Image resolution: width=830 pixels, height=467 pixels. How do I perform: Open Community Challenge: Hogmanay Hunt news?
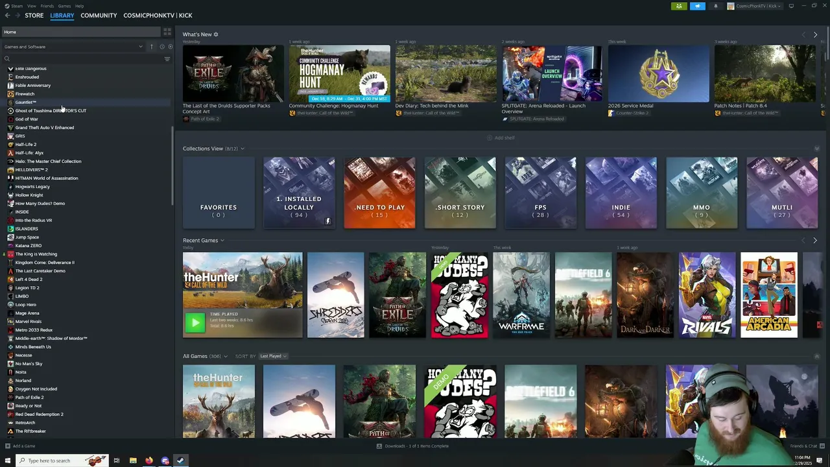(339, 80)
